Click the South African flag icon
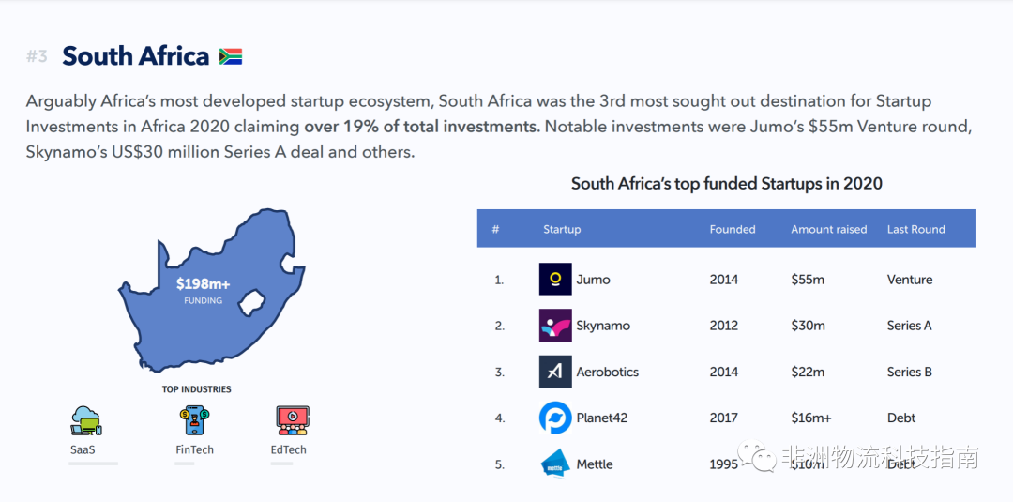 231,57
